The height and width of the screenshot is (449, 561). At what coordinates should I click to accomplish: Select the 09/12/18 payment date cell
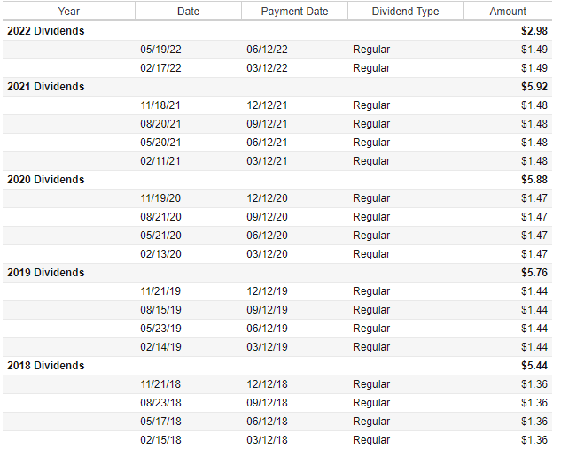[267, 403]
